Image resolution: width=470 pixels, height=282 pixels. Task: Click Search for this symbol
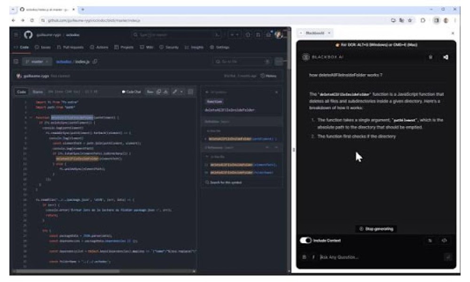224,182
